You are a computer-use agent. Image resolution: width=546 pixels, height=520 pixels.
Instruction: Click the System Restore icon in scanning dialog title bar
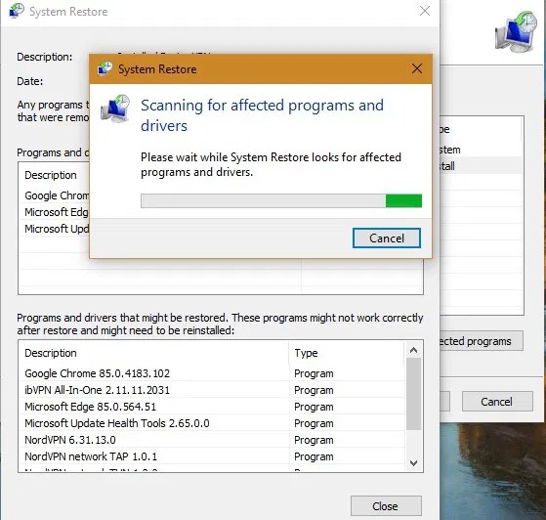click(105, 68)
